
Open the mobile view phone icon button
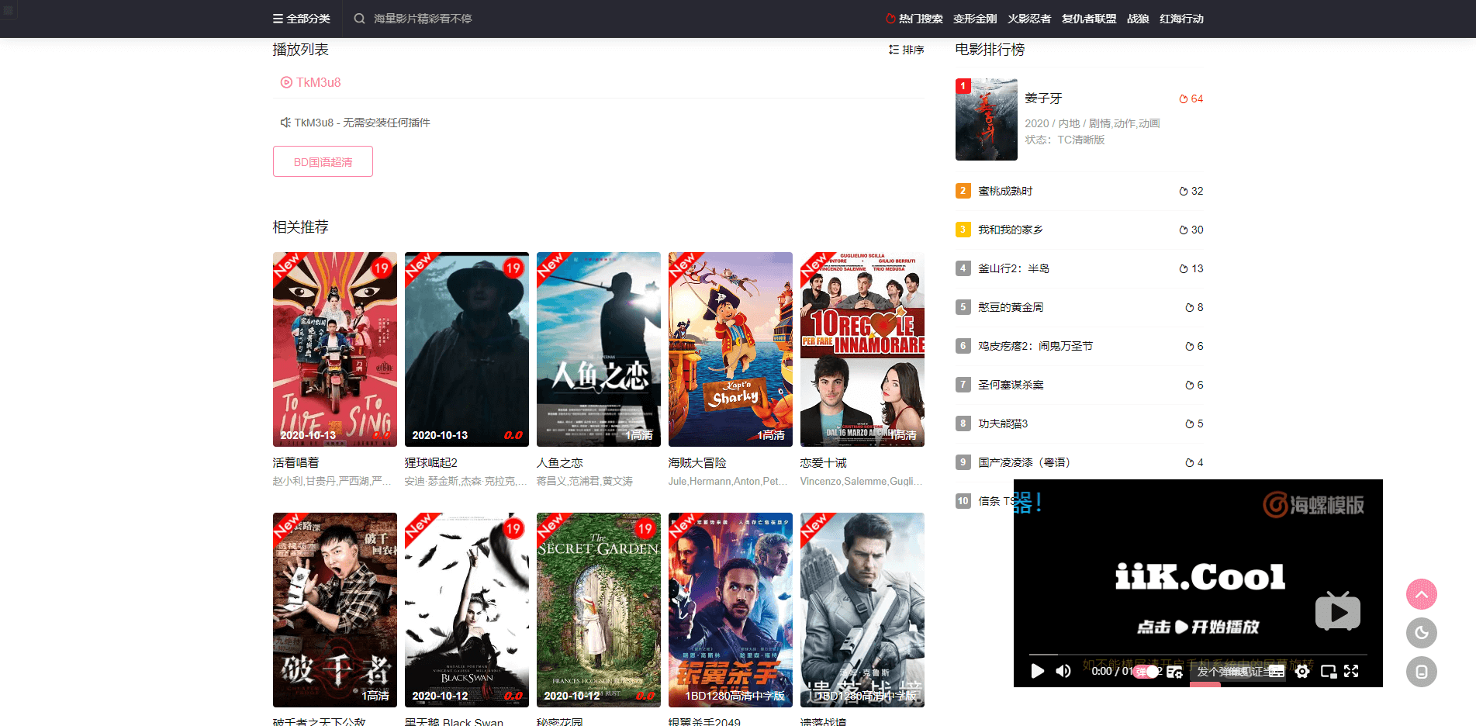coord(1421,672)
